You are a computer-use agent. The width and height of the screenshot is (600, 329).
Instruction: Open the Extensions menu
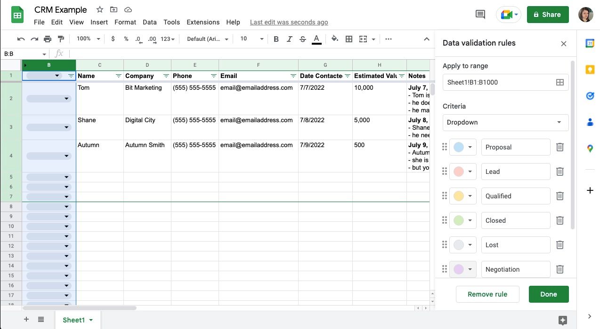click(x=203, y=22)
